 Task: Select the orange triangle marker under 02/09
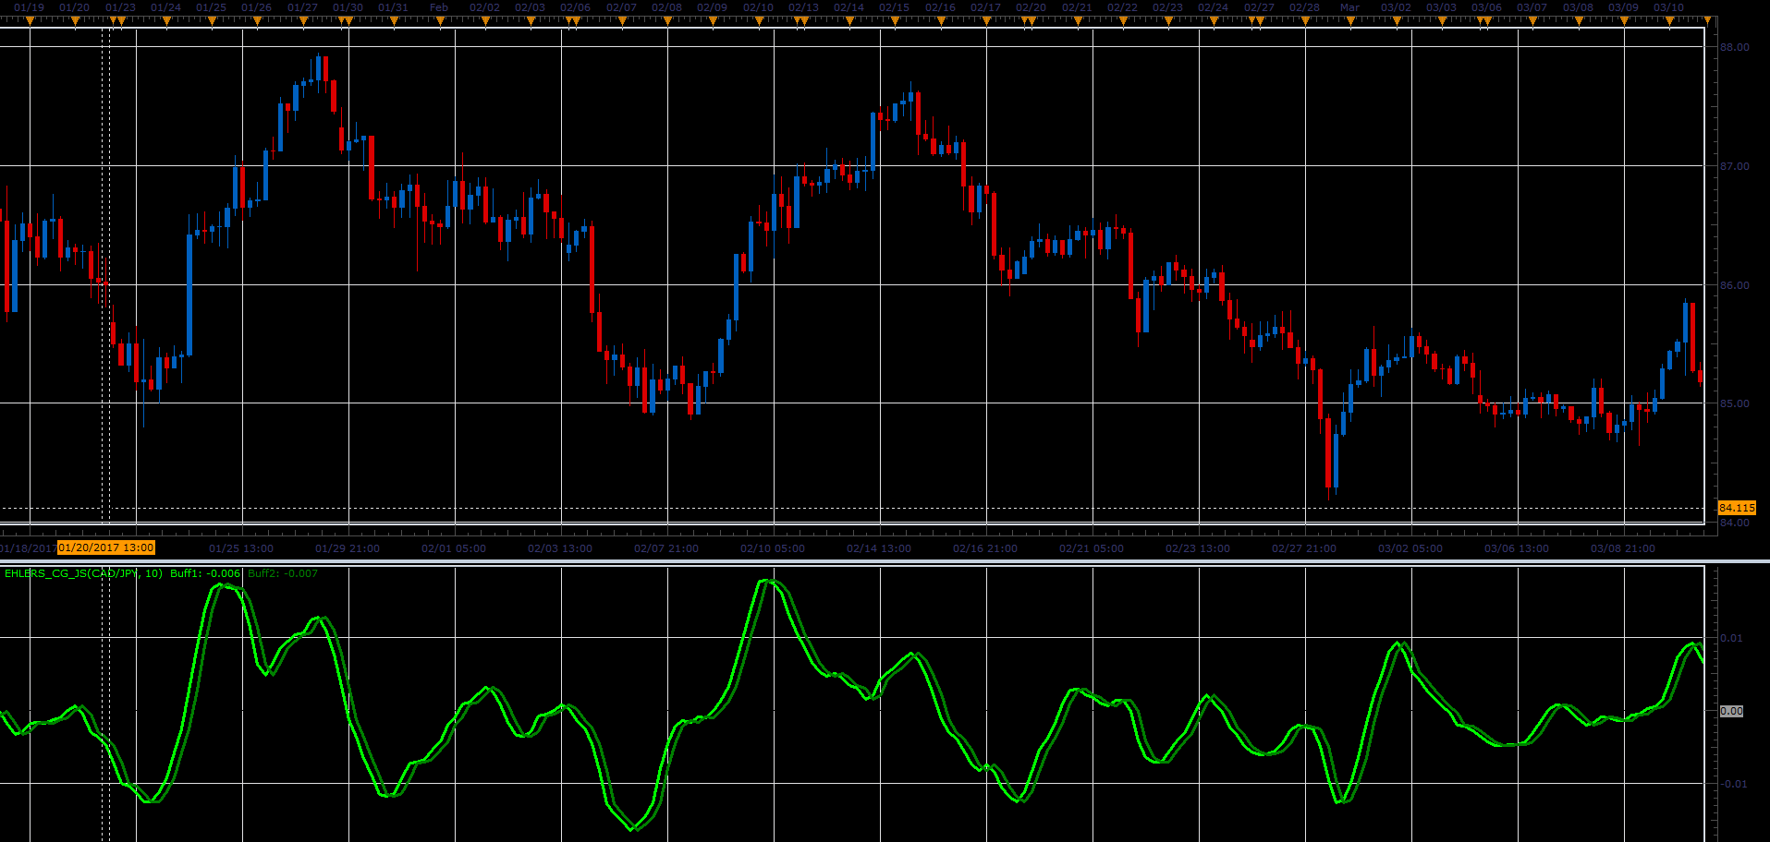[713, 21]
